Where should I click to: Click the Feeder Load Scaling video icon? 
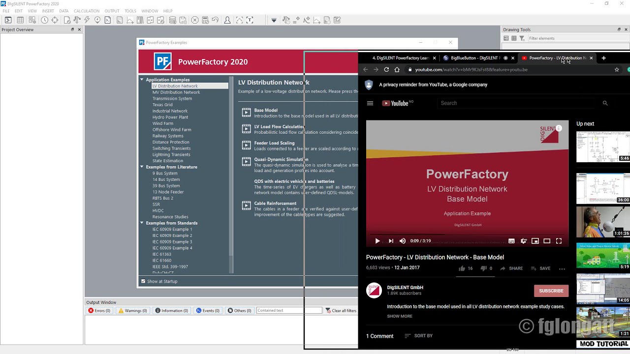coord(246,145)
